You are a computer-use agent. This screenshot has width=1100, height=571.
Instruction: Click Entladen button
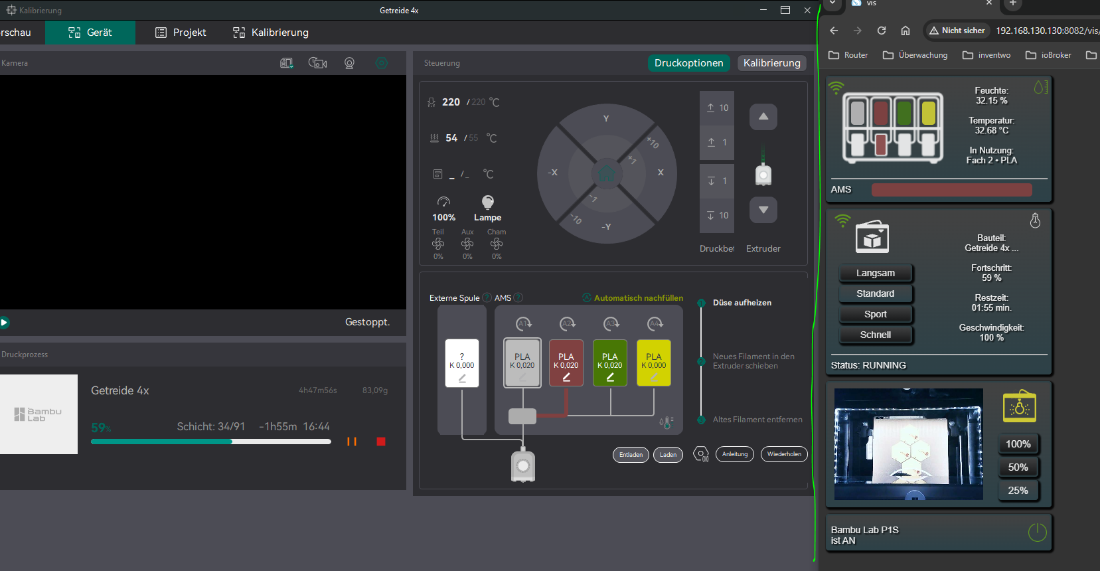[x=631, y=455]
